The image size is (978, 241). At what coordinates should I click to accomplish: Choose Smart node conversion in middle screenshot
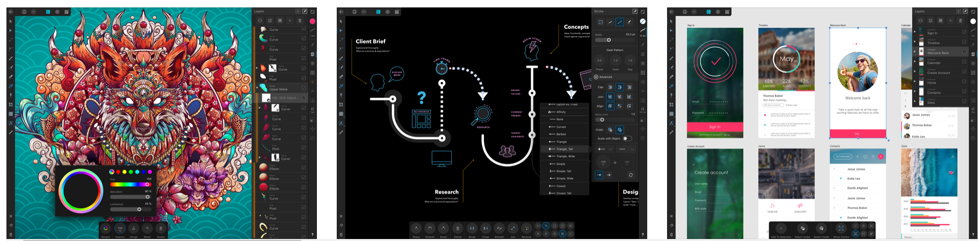pos(443,228)
